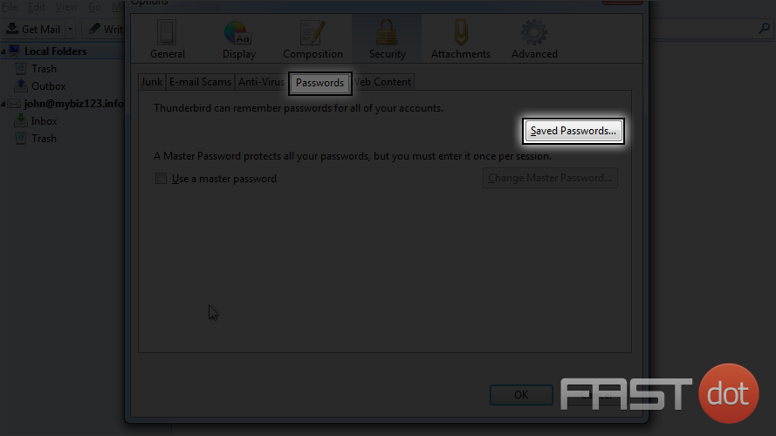776x436 pixels.
Task: Open the Attachments paperclip icon
Action: click(x=461, y=32)
